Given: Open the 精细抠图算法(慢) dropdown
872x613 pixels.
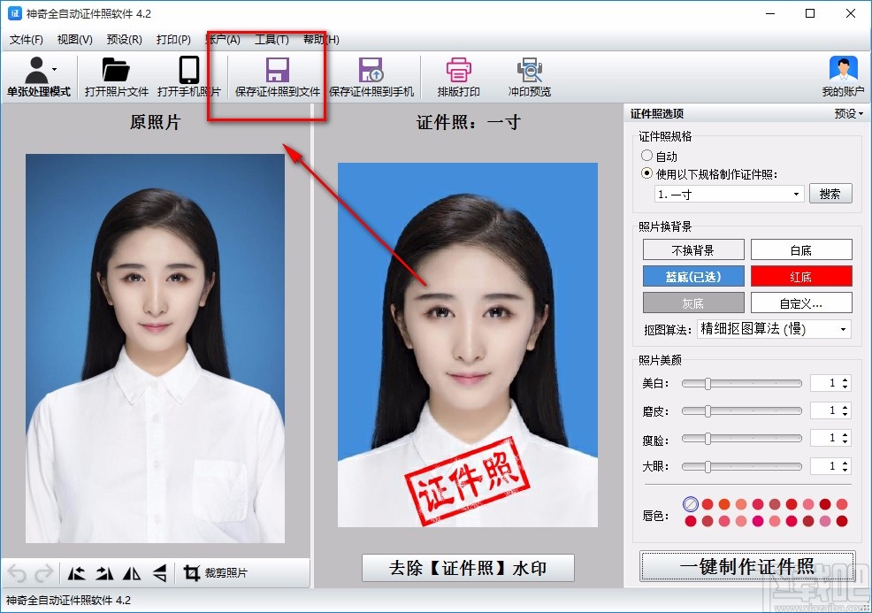Looking at the screenshot, I should tap(774, 329).
